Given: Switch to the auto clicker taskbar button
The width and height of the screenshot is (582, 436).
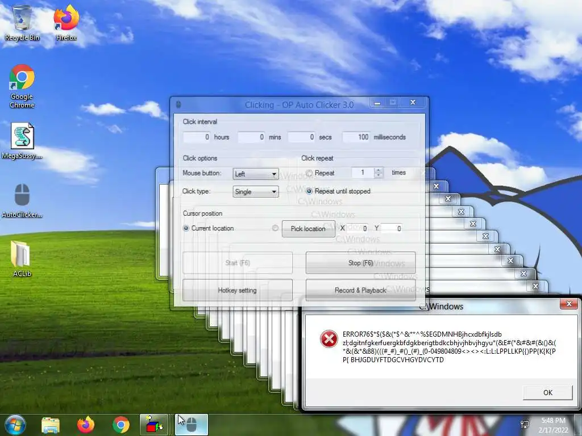Looking at the screenshot, I should [191, 425].
